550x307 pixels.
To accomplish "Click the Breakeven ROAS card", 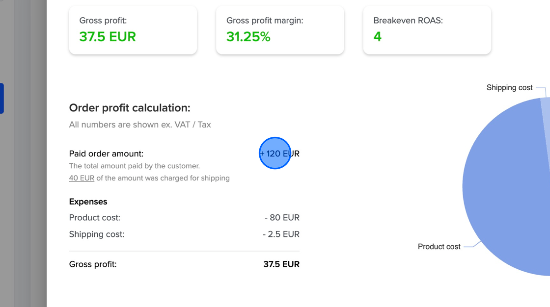I will (427, 30).
